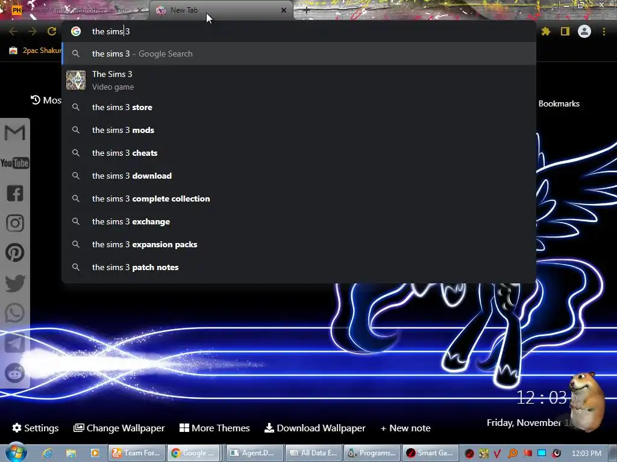Choose 'The Sims 3 Video game' suggestion
The height and width of the screenshot is (462, 617).
[299, 80]
